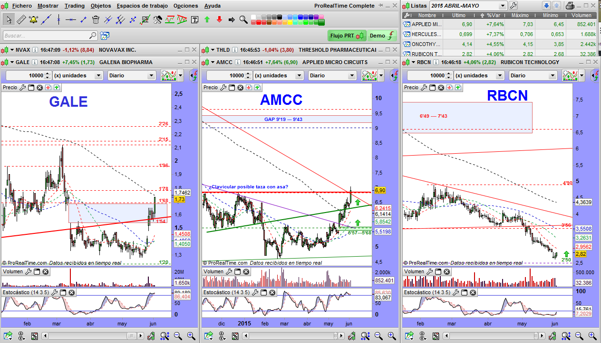Select the text annotation tool
601x343 pixels.
(194, 19)
